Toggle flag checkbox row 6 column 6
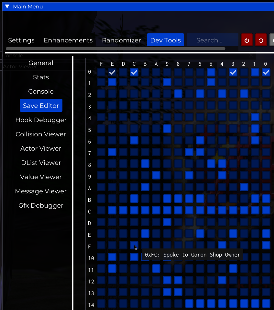The height and width of the screenshot is (310, 274). (200, 140)
